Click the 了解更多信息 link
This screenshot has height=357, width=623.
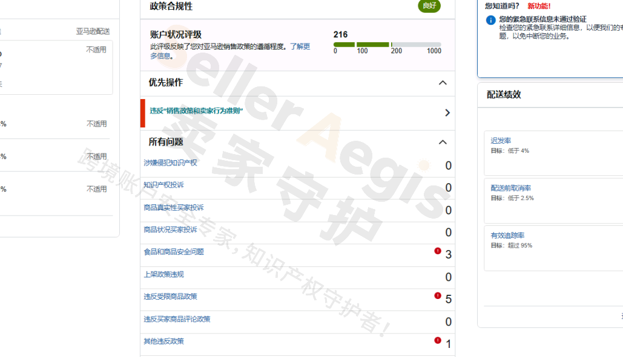pyautogui.click(x=300, y=47)
